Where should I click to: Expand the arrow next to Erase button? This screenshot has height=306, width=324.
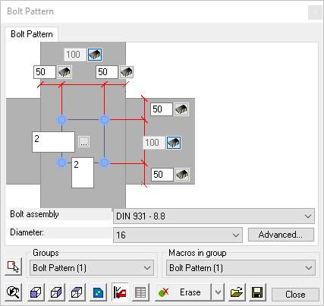point(218,292)
